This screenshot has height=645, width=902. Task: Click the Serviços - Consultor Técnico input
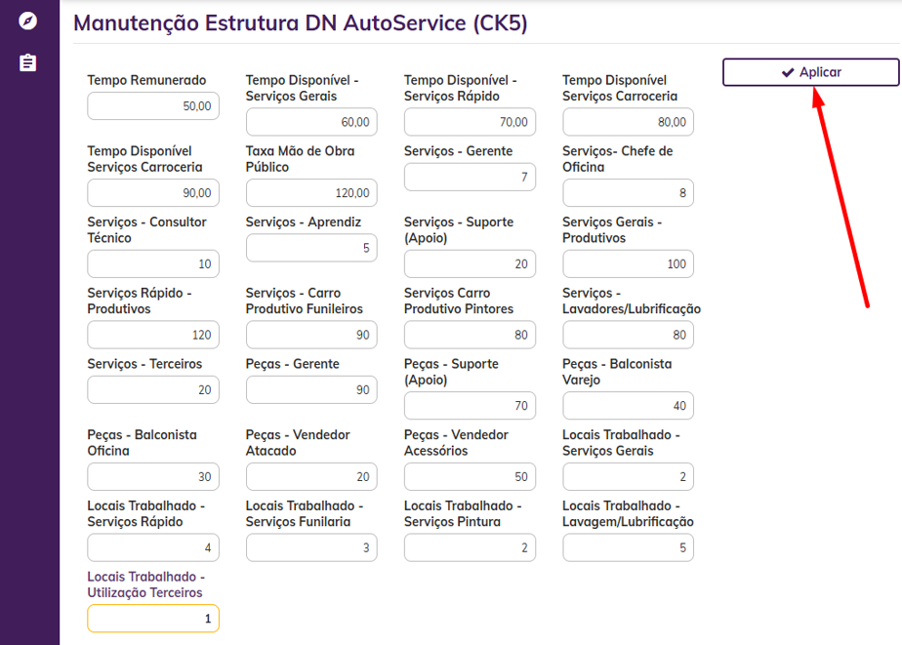click(x=153, y=263)
